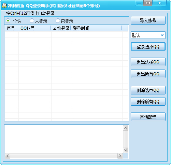Minimize the QQ登录助手 window

tap(139, 3)
